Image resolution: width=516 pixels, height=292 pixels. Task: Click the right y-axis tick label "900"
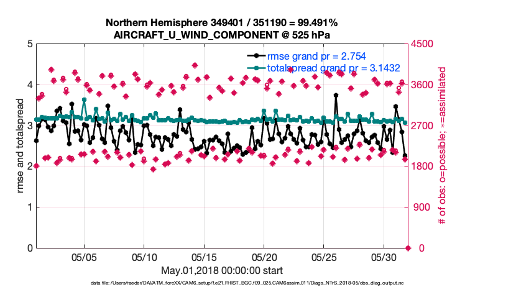coord(422,207)
